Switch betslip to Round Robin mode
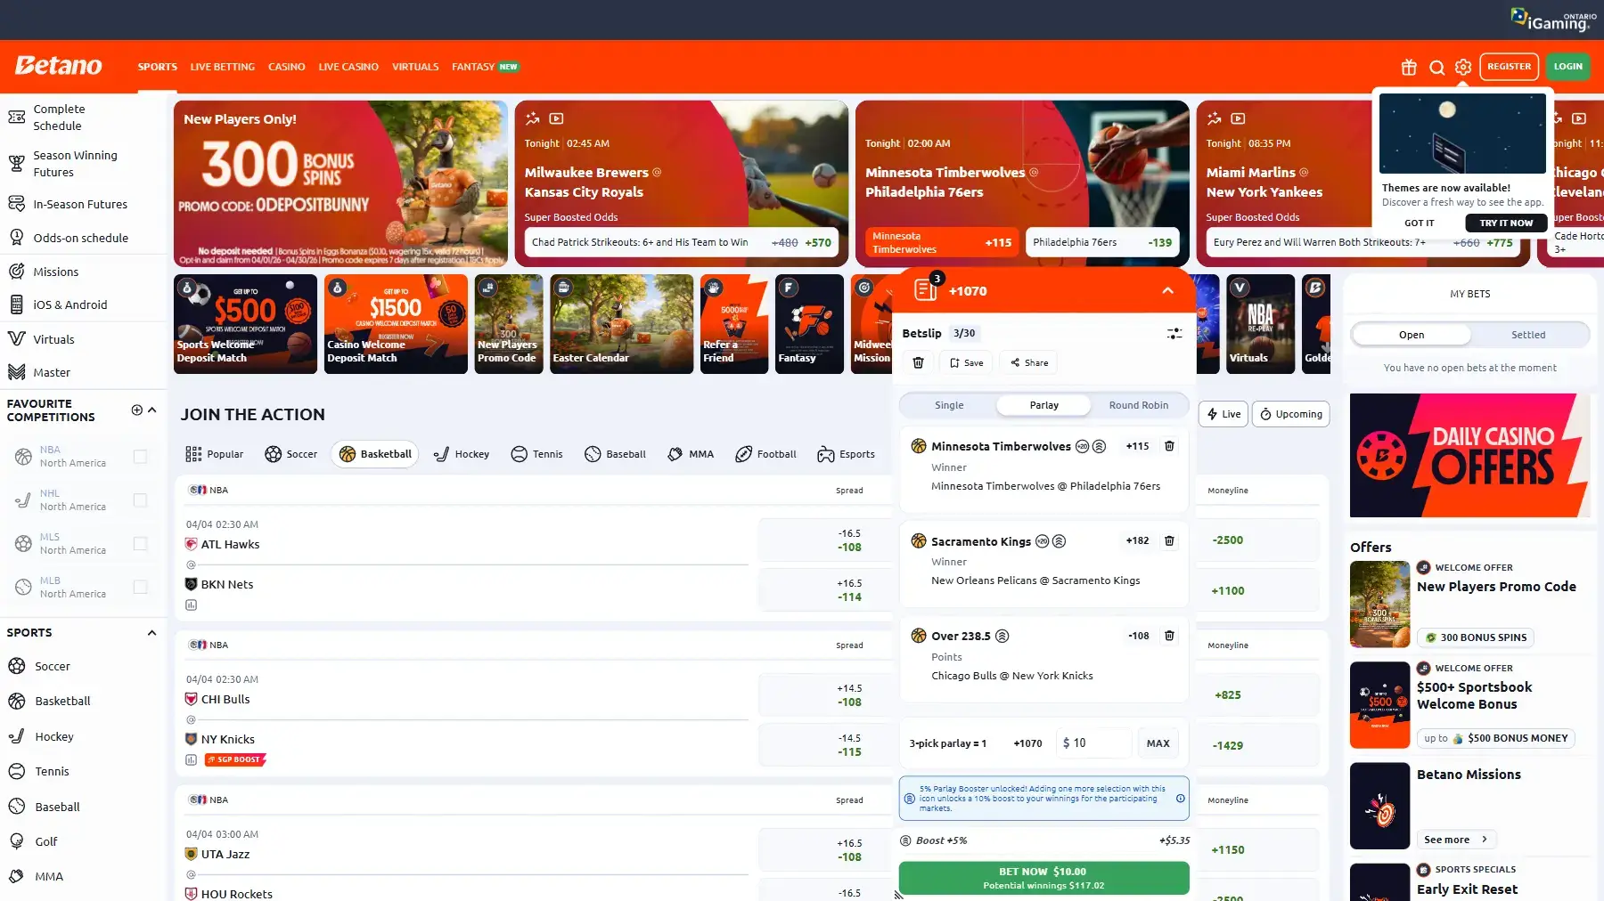The image size is (1604, 901). click(x=1139, y=405)
